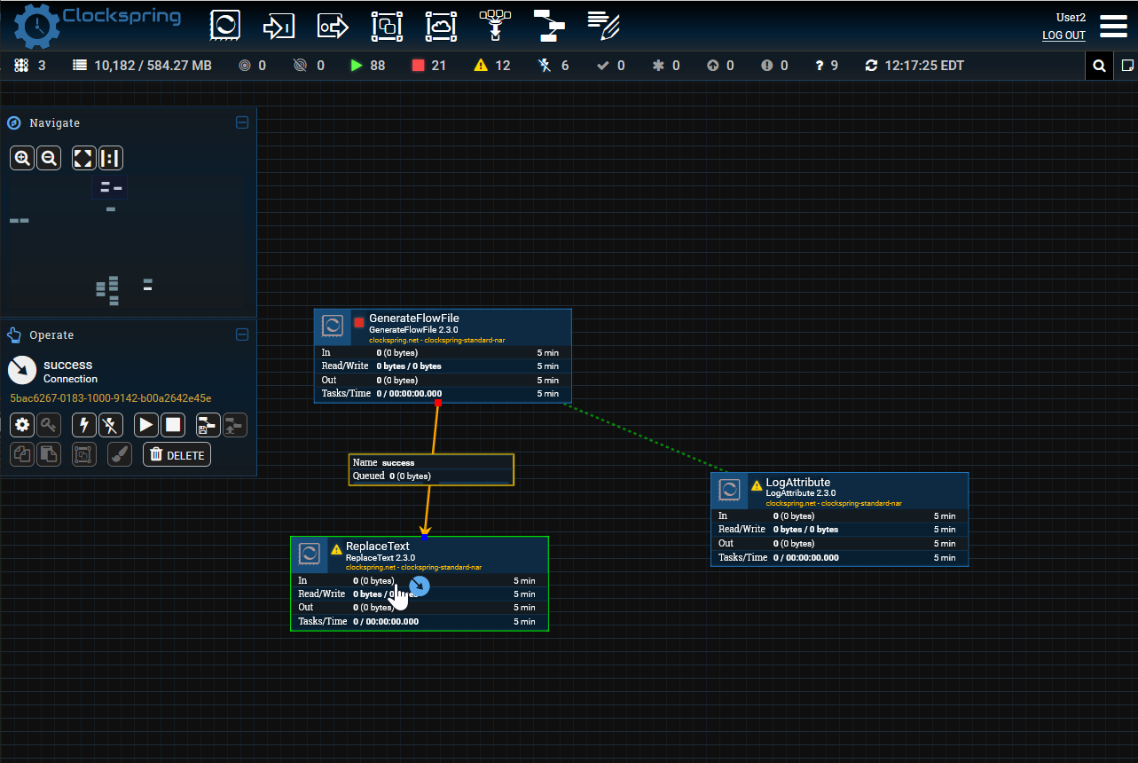This screenshot has width=1138, height=763.
Task: Click the LOG OUT link
Action: coord(1063,35)
